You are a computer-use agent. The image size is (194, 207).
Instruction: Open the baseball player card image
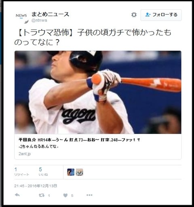click(98, 92)
